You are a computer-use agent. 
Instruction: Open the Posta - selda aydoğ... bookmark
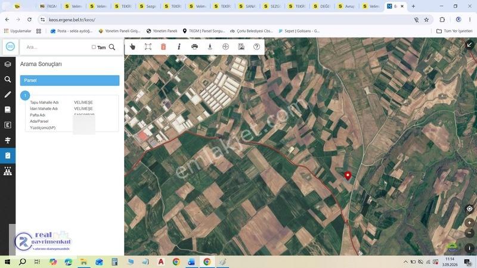[72, 31]
